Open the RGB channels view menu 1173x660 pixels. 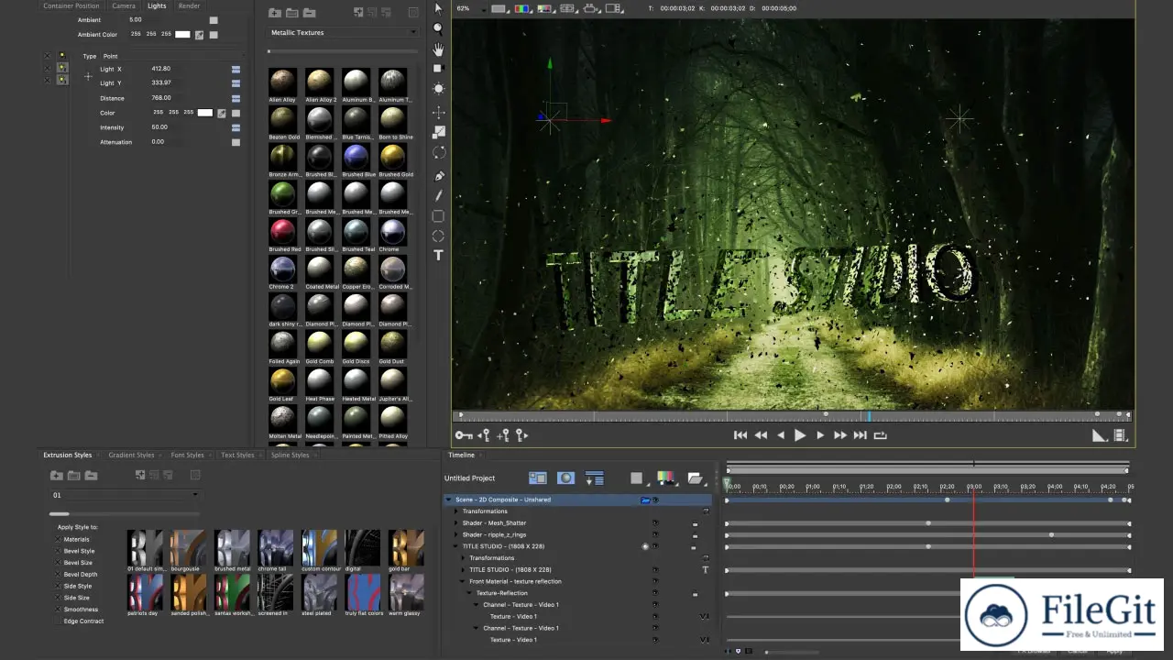point(523,8)
